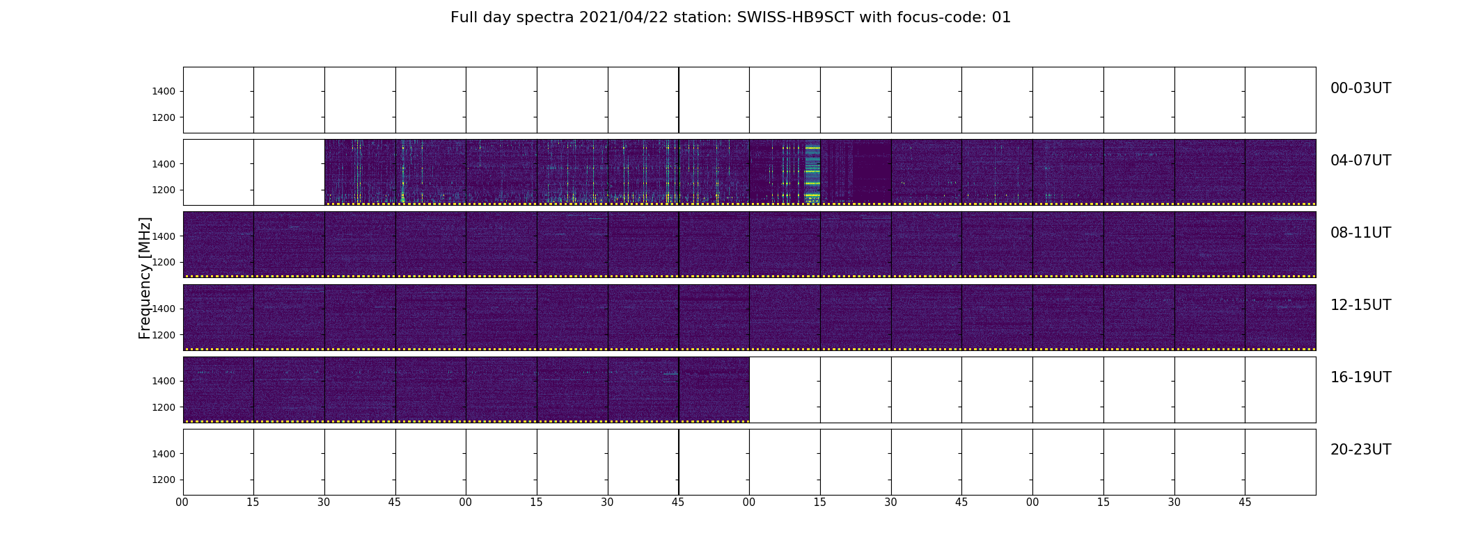Click the 12-15UT row label
This screenshot has height=556, width=1462.
tap(1360, 305)
